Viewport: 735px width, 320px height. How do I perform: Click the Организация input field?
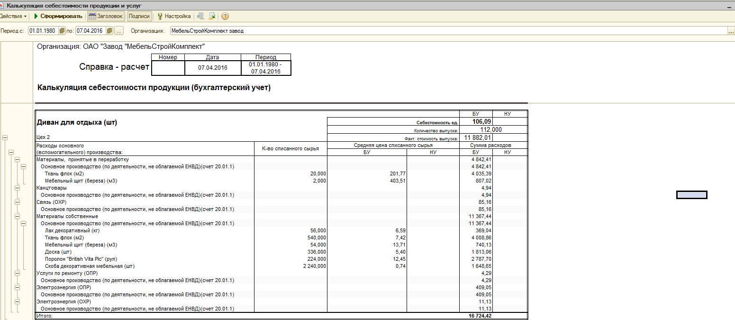[449, 31]
